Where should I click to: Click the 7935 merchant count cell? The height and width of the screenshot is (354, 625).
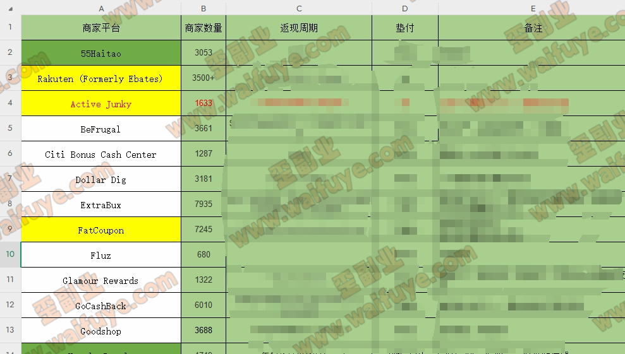click(x=203, y=204)
